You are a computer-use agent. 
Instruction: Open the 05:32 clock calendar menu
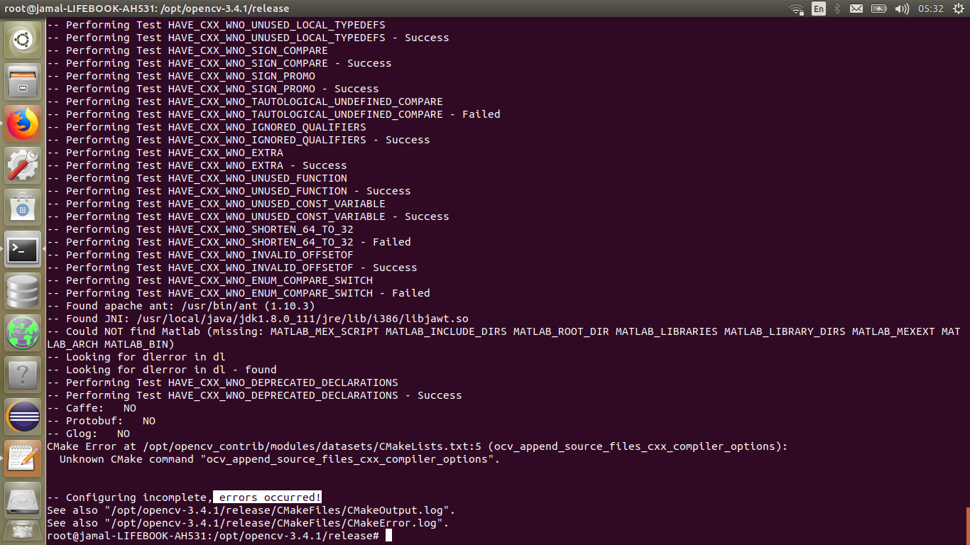930,9
